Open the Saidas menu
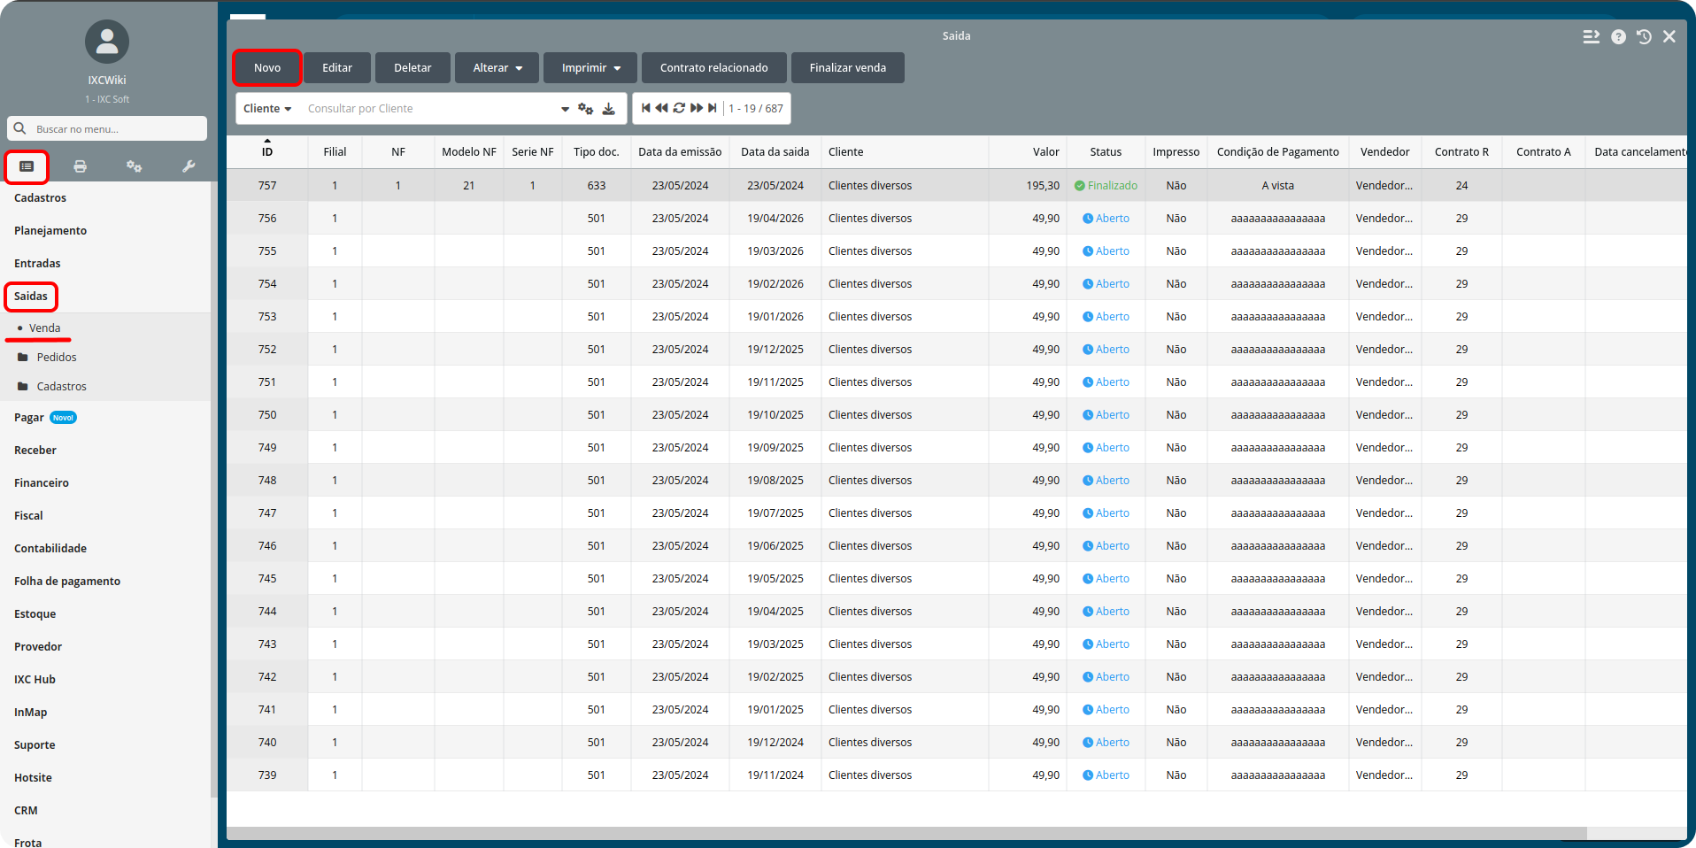The width and height of the screenshot is (1696, 848). click(31, 296)
